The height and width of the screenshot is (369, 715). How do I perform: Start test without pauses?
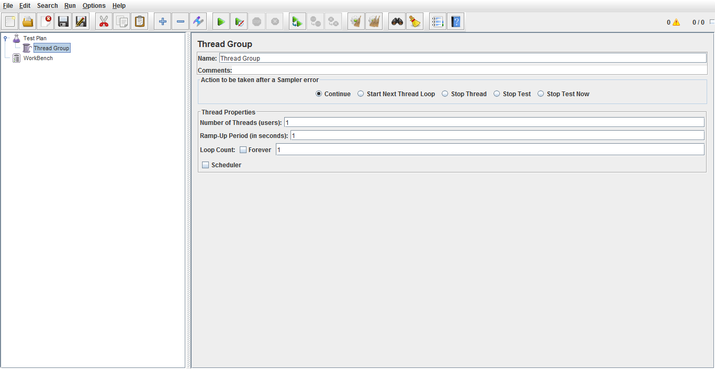point(239,21)
